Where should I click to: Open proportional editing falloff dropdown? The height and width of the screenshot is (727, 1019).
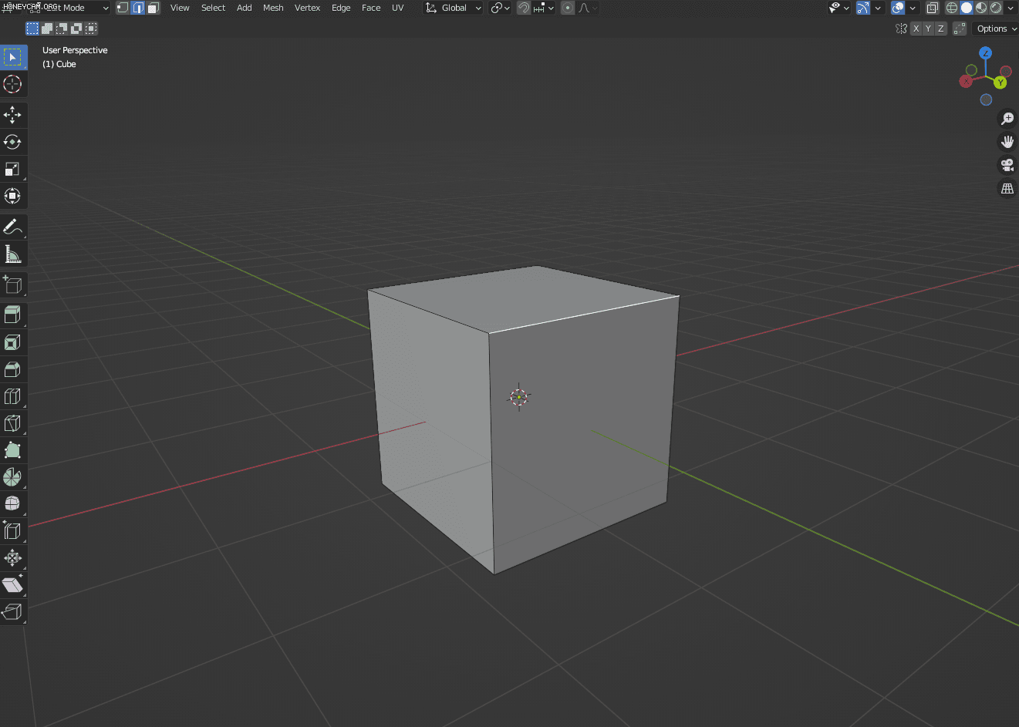(588, 8)
